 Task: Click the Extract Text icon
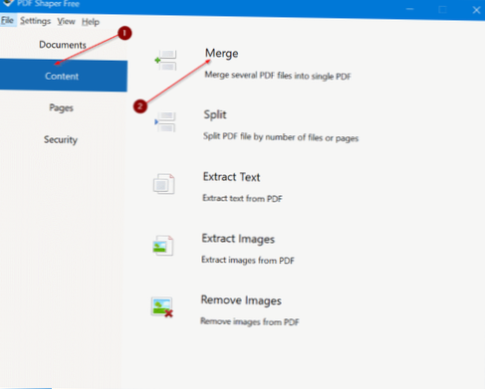pos(163,184)
